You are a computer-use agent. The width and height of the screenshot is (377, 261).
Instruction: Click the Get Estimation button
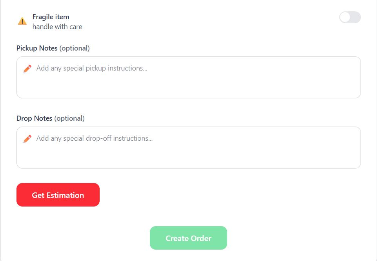coord(58,195)
